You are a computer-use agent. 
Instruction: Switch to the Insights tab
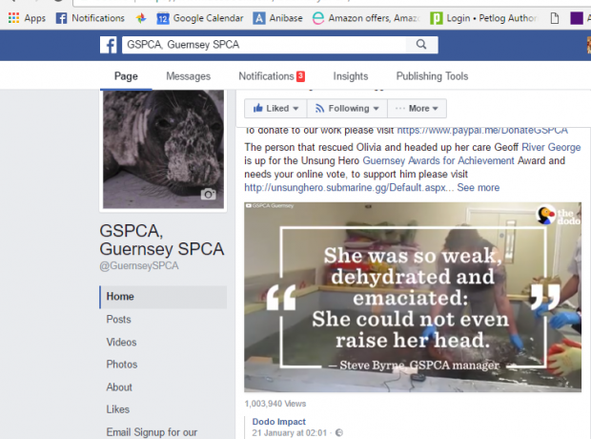click(x=351, y=76)
